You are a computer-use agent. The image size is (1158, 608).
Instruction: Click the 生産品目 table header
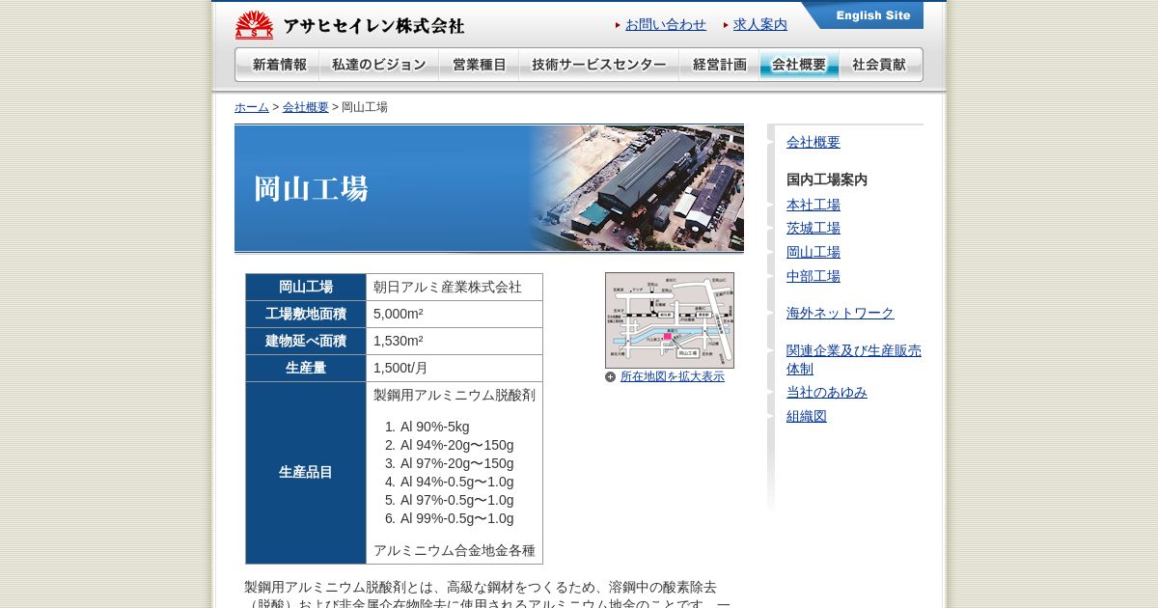click(x=306, y=472)
